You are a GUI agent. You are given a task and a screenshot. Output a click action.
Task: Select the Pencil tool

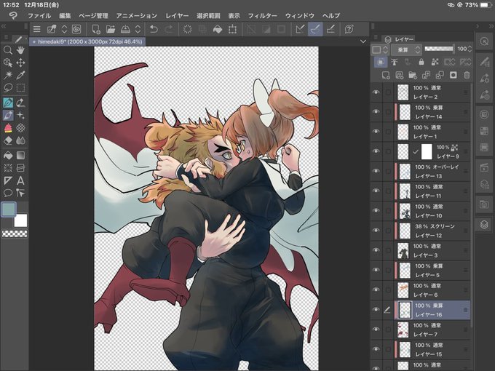coord(20,103)
